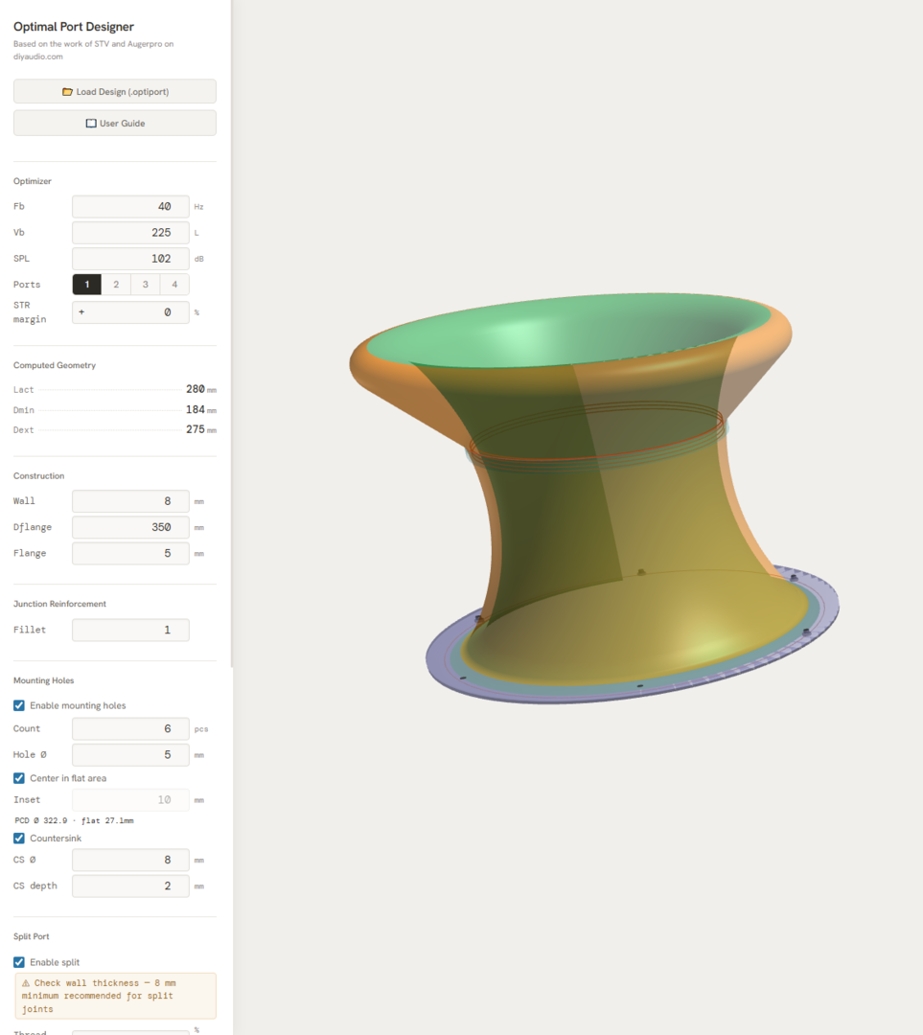Click the Optimal Port Designer title

coord(73,27)
